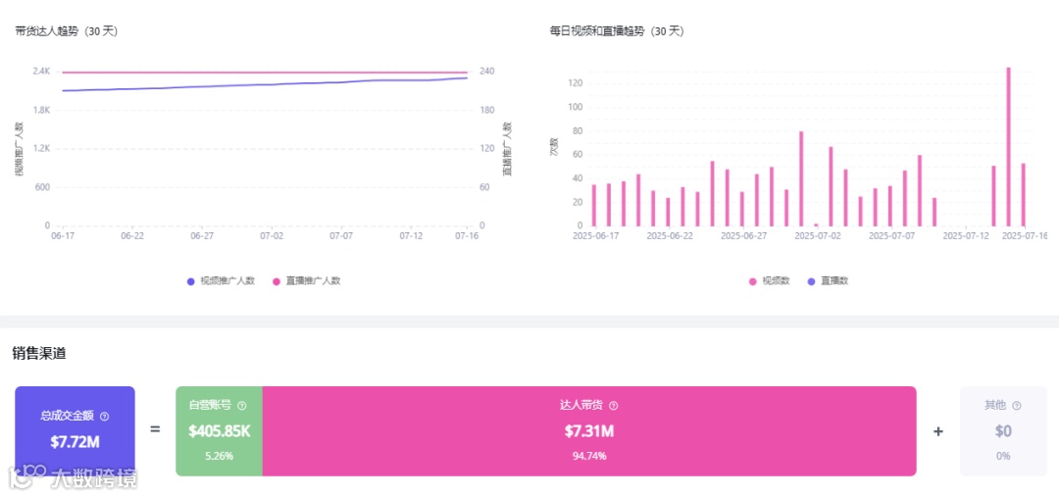Click the 2.4K left axis value
The height and width of the screenshot is (497, 1059).
(x=42, y=71)
